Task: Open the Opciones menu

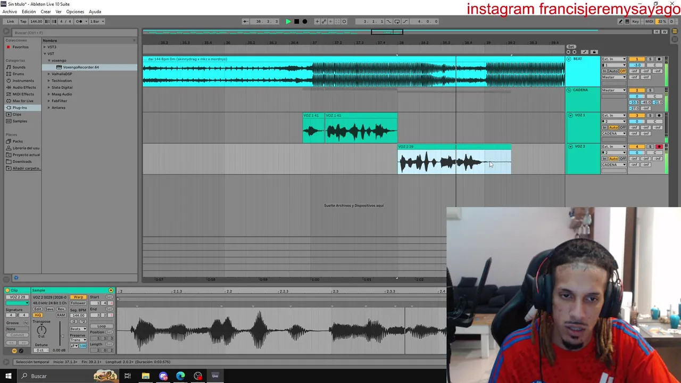Action: point(75,12)
